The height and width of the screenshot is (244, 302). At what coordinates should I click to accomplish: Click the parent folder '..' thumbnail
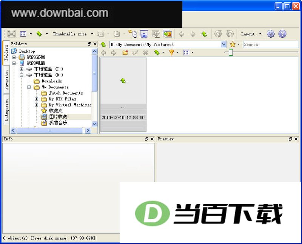(123, 95)
